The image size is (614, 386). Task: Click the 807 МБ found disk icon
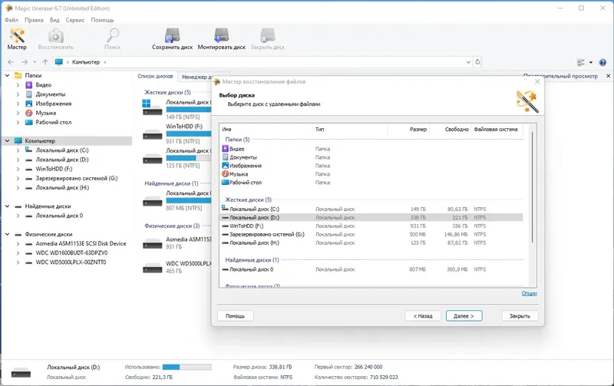point(152,202)
